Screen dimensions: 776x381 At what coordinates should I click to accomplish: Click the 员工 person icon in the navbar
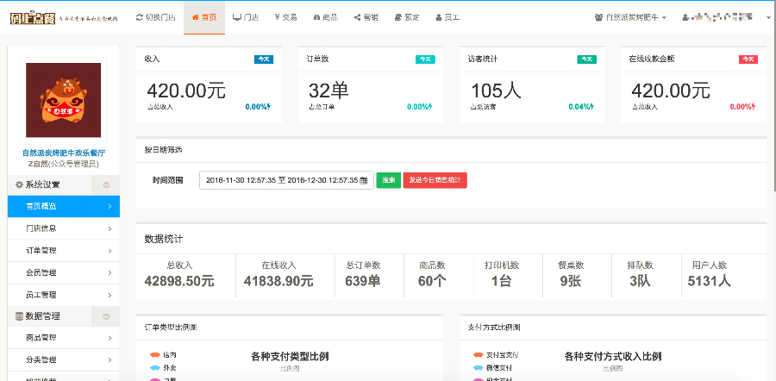click(439, 17)
